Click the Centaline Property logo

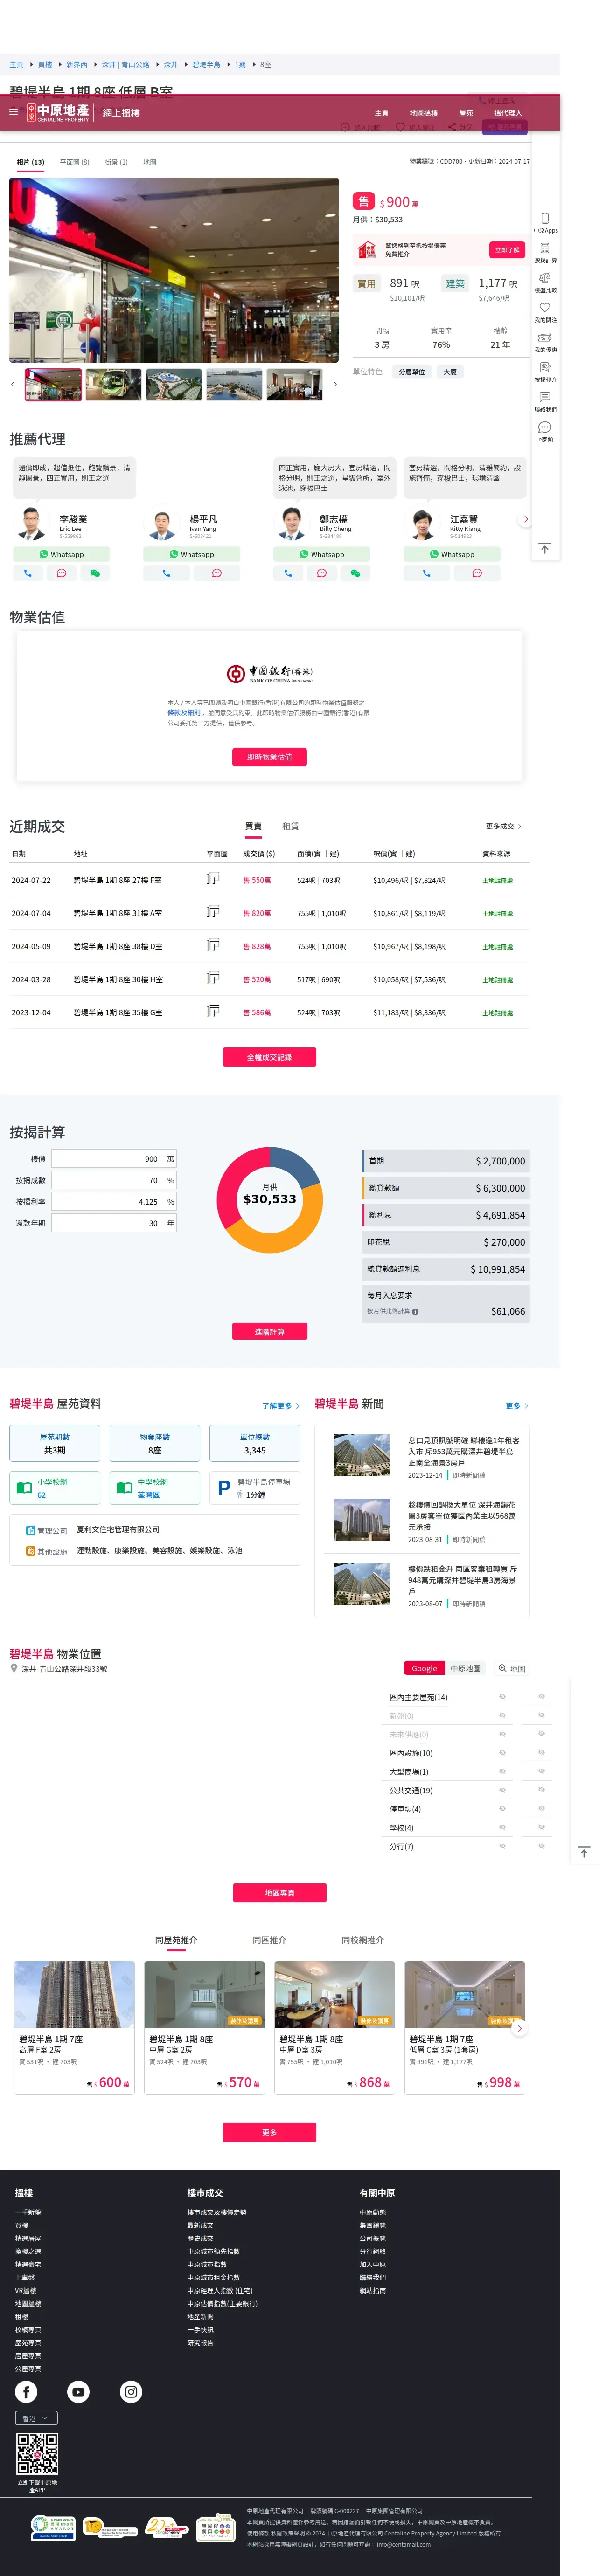tap(58, 112)
